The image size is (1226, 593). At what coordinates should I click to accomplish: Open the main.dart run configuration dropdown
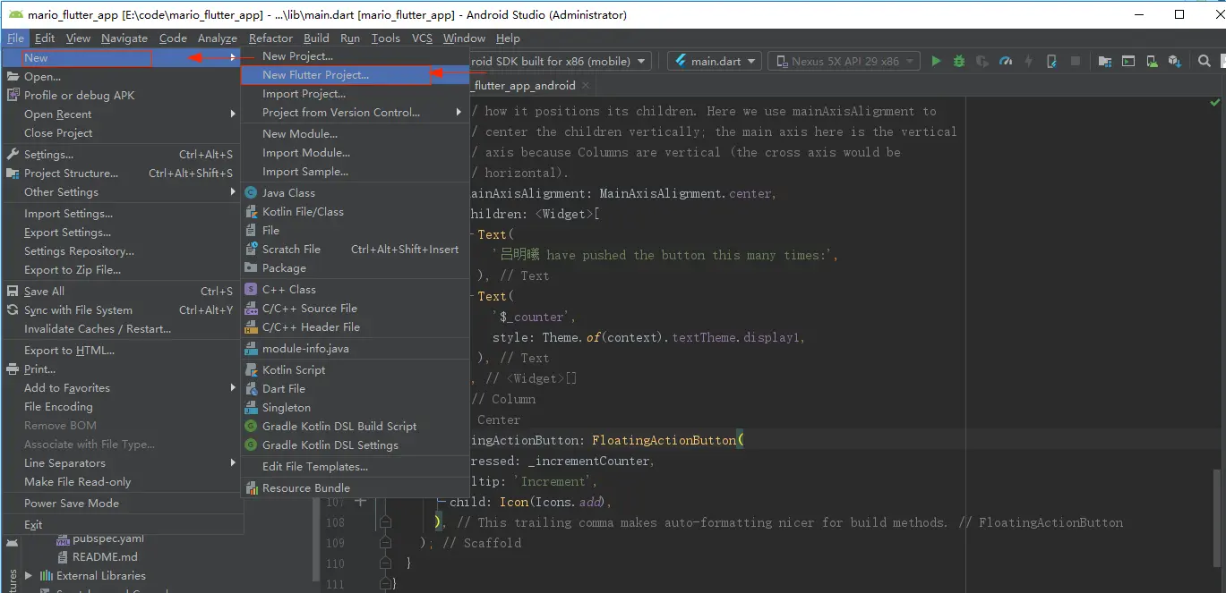(x=715, y=61)
